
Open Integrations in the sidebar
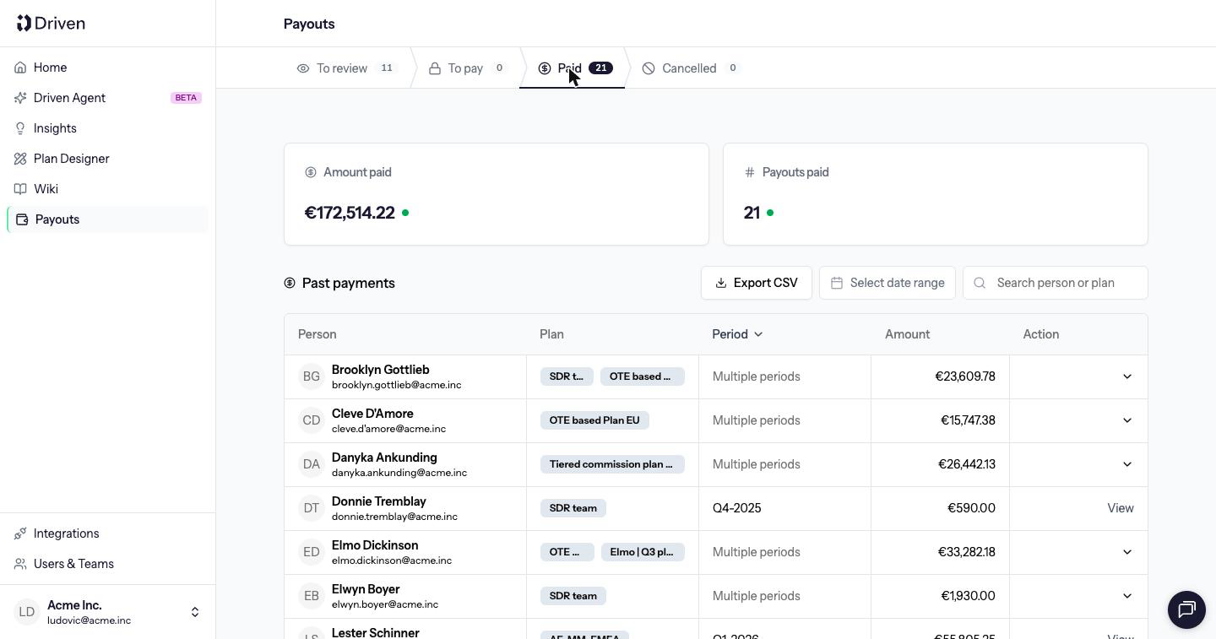[x=108, y=533]
